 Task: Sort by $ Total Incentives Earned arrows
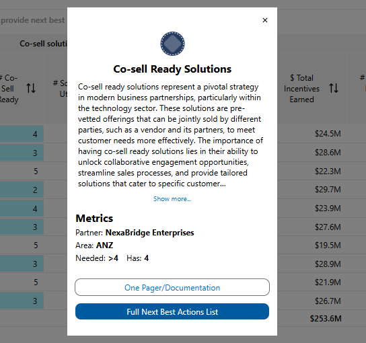point(334,88)
